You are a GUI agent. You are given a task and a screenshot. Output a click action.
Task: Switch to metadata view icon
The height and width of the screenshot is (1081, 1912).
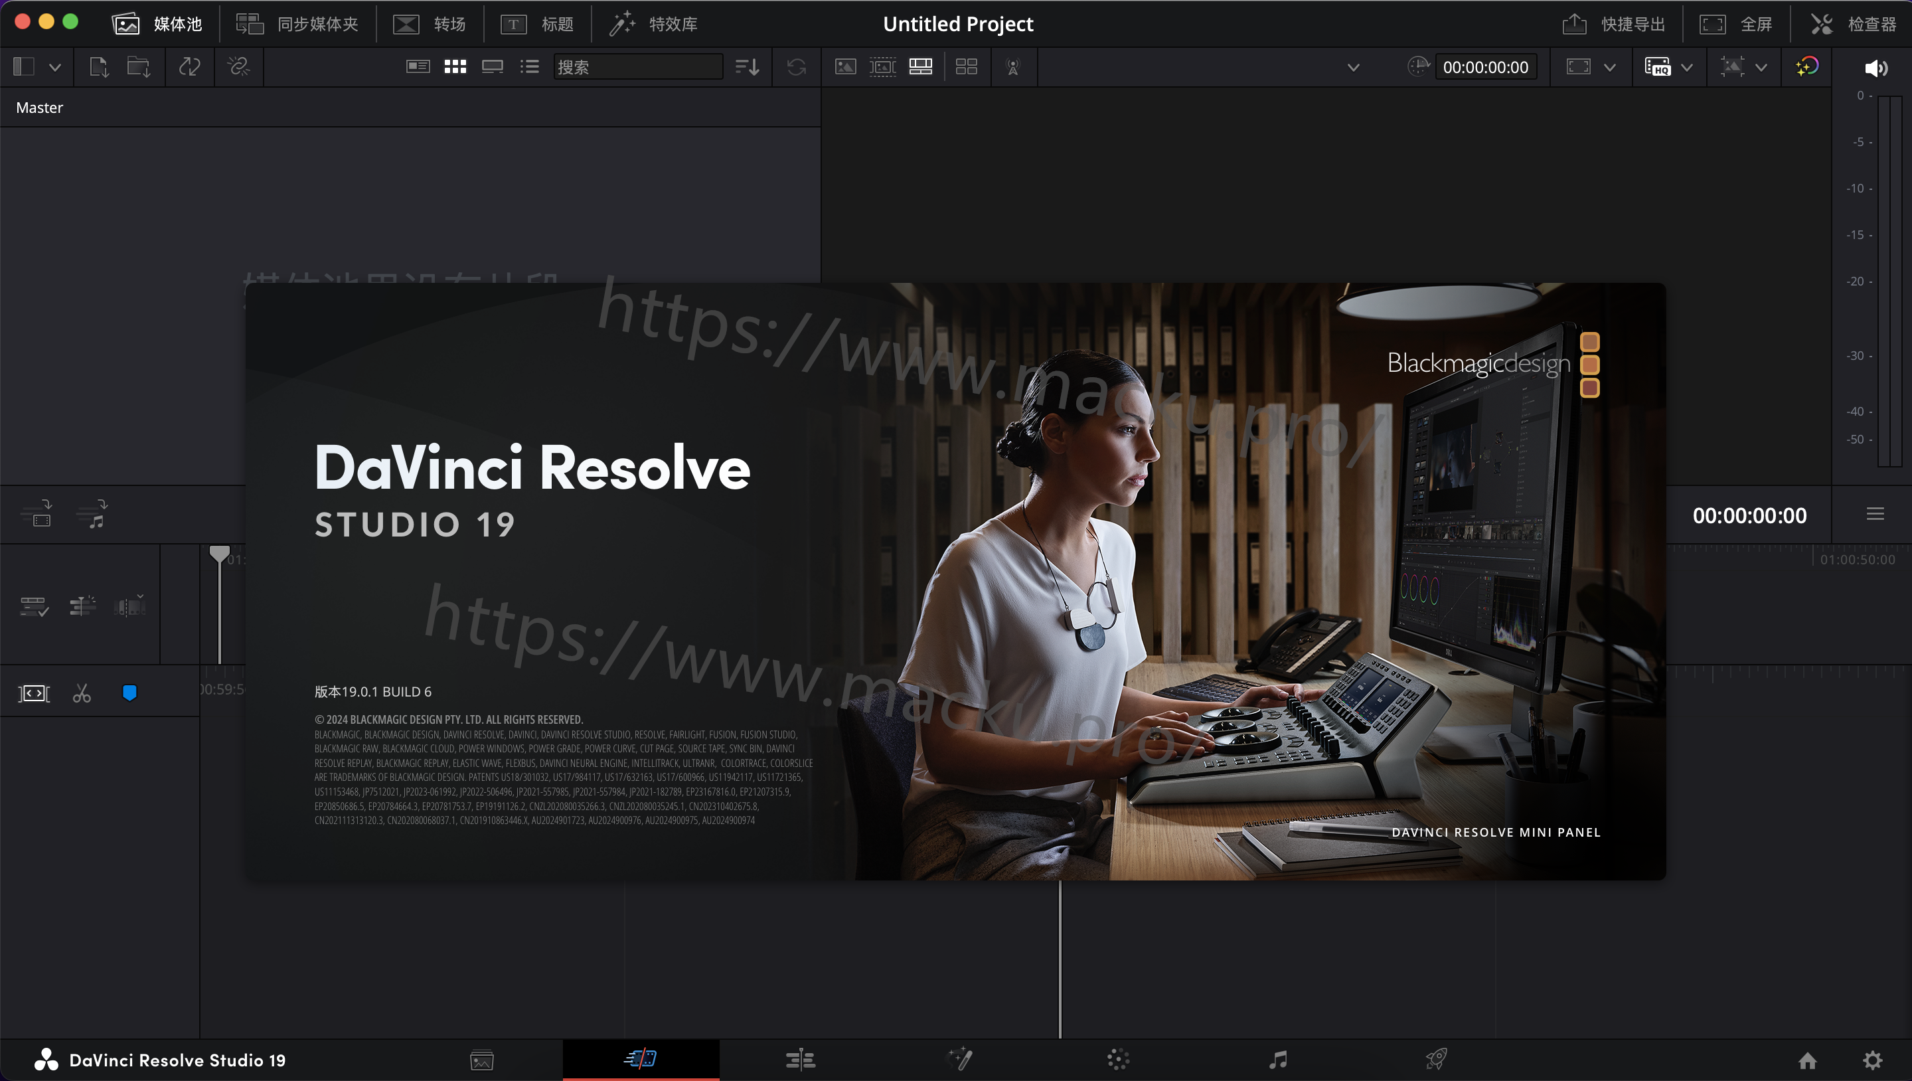[x=418, y=67]
